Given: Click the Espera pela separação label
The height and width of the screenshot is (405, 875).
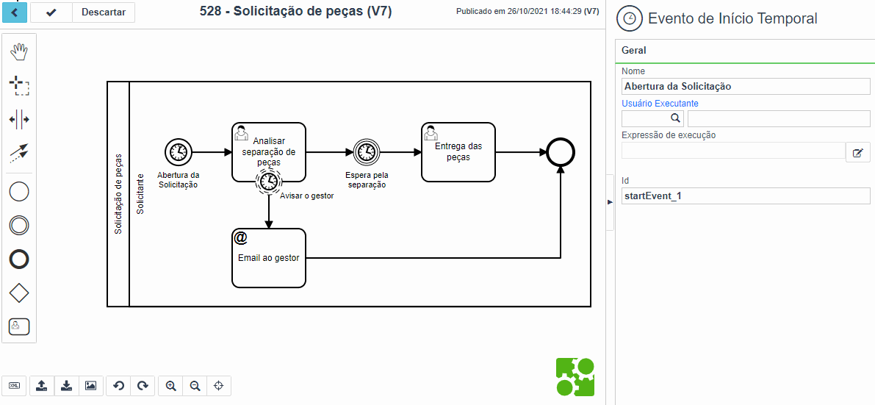Looking at the screenshot, I should (366, 179).
